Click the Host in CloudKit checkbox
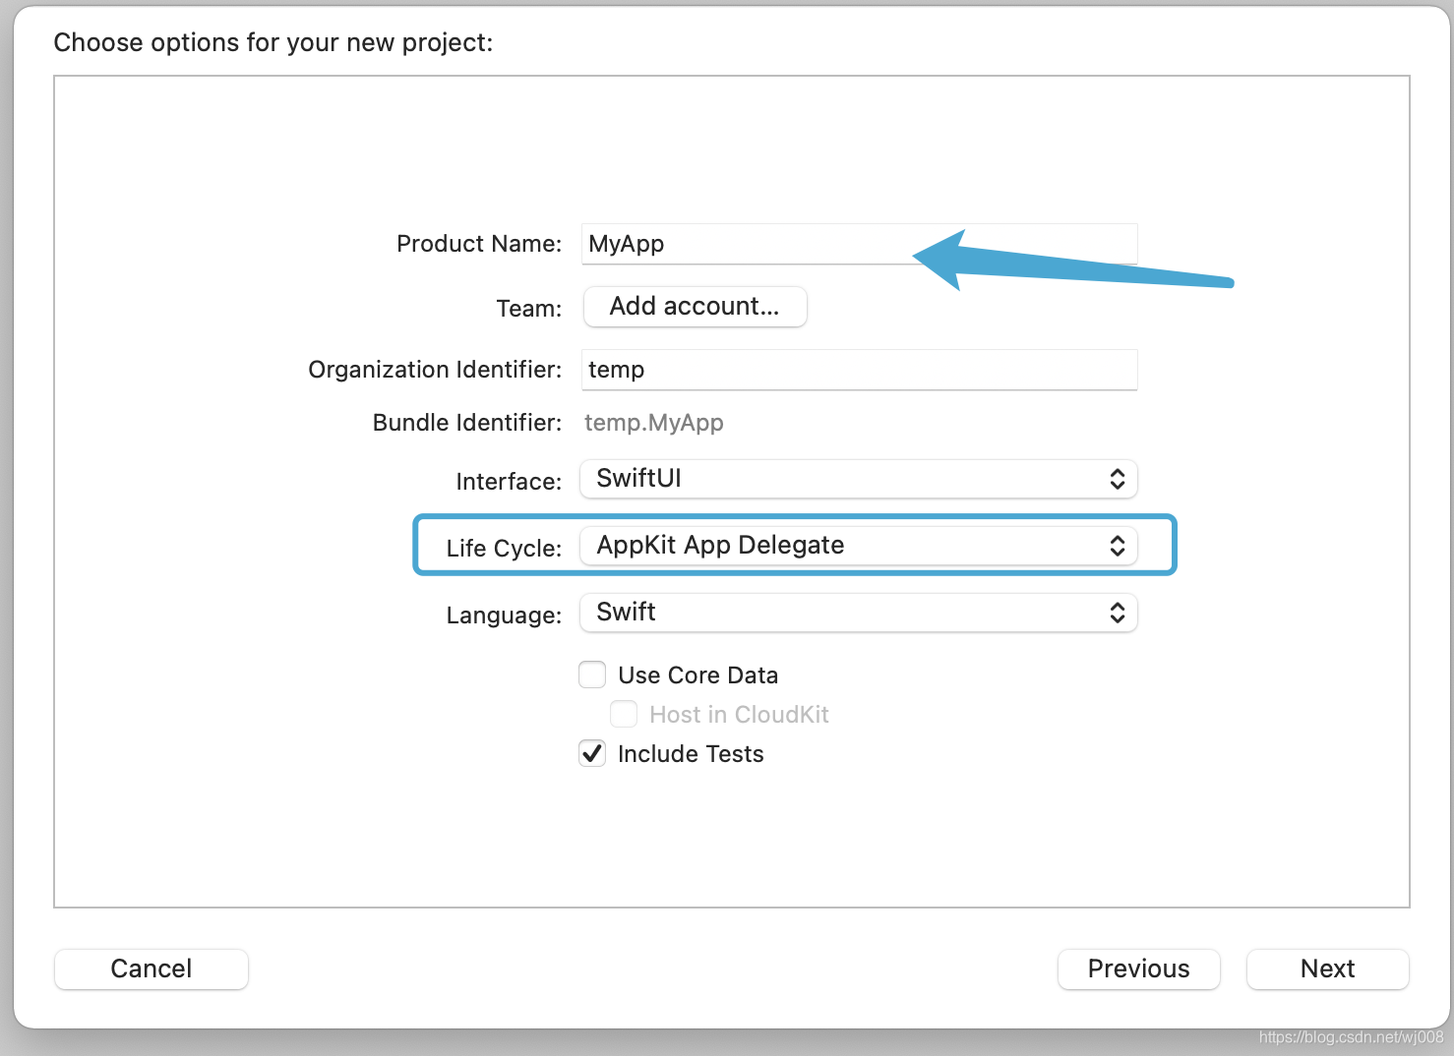Viewport: 1454px width, 1056px height. coord(624,714)
